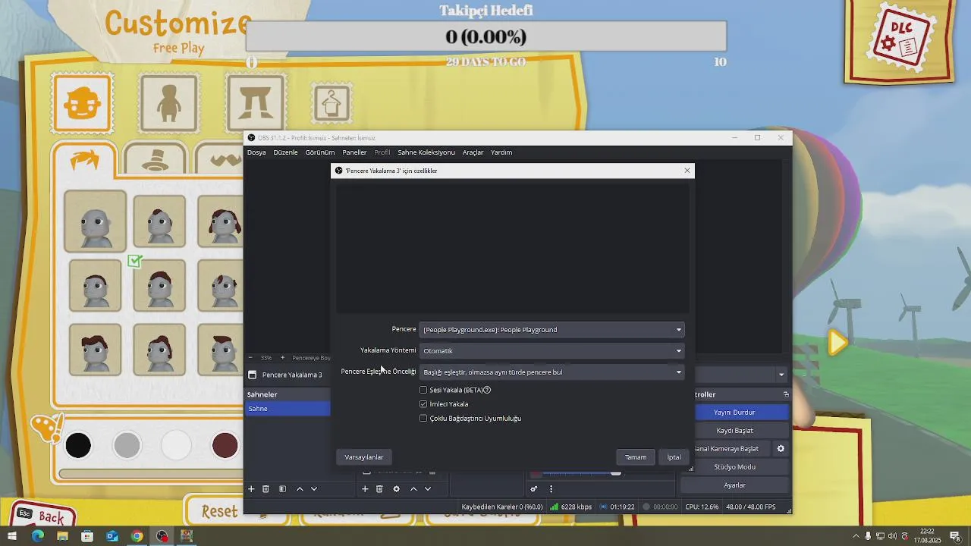Launch Microsoft Edge from taskbar
971x546 pixels.
37,536
